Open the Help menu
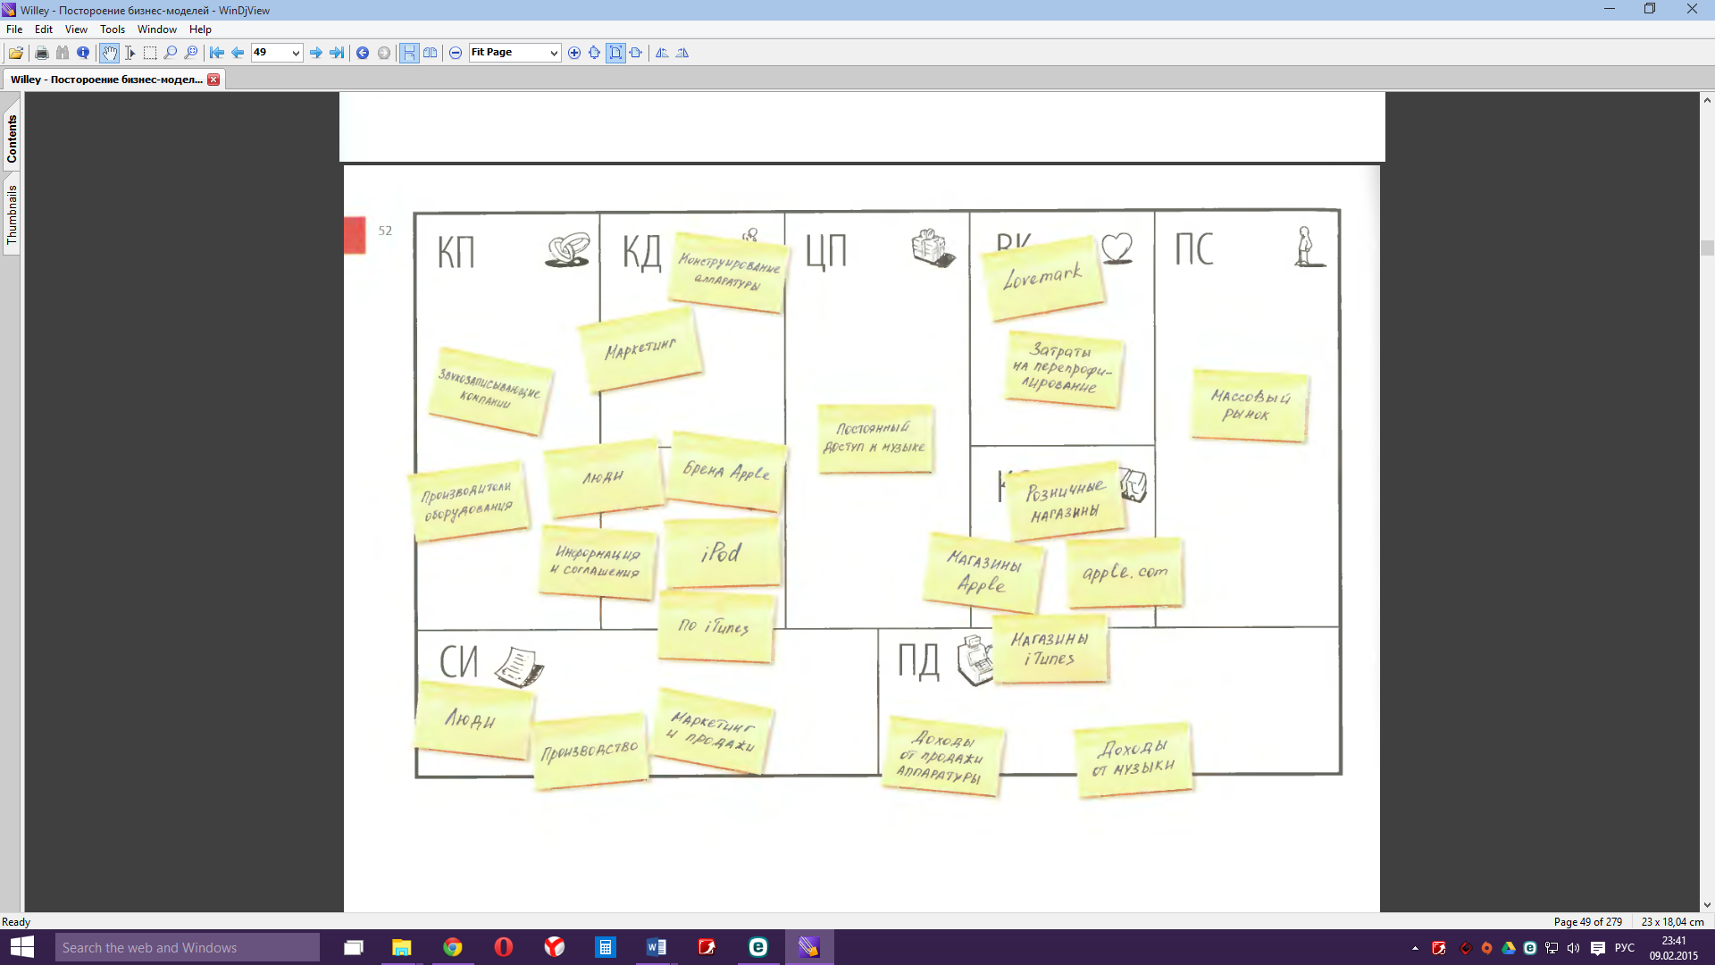This screenshot has height=965, width=1715. pyautogui.click(x=200, y=29)
